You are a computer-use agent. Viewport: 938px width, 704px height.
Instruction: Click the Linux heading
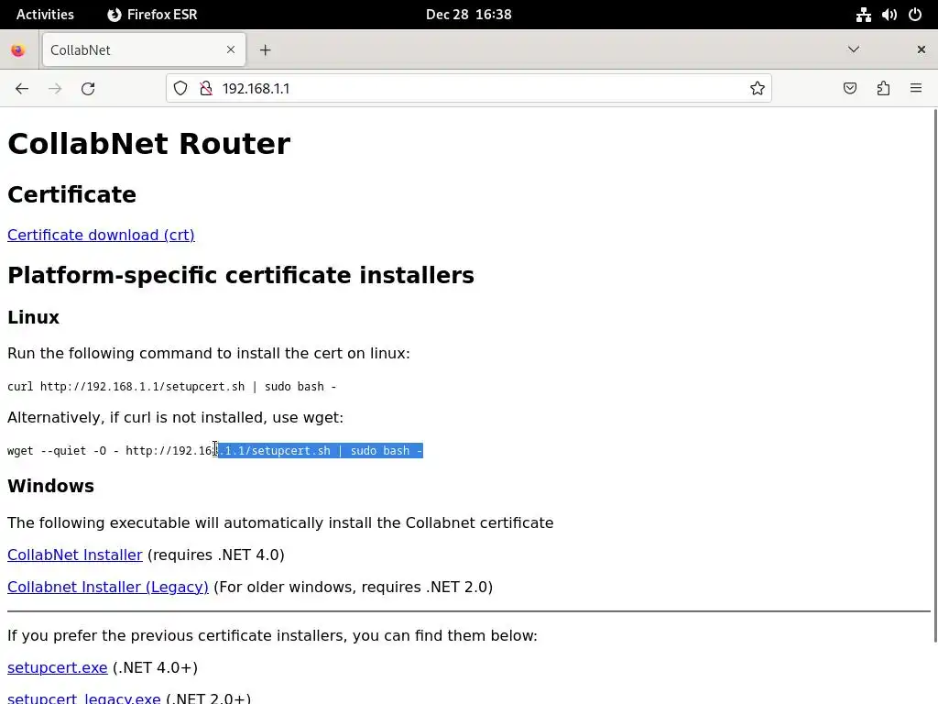[34, 317]
